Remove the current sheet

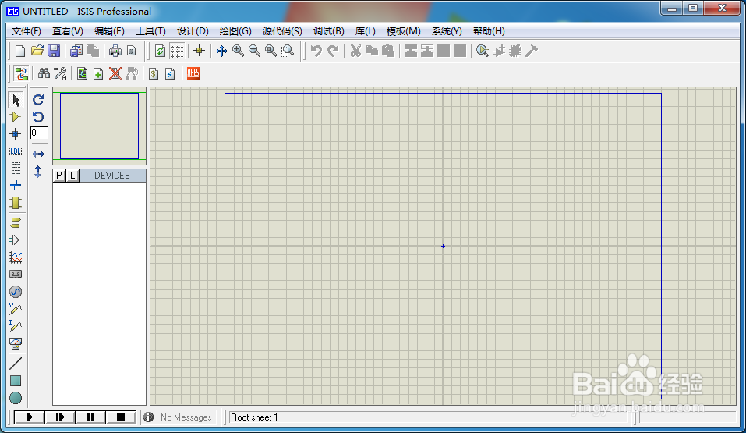[x=115, y=73]
